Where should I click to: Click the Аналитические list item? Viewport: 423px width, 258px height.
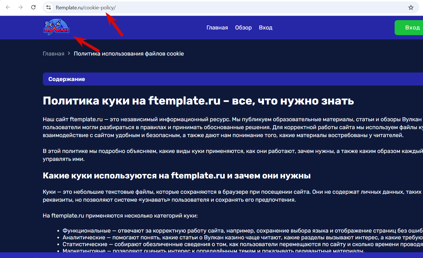[x=243, y=237]
